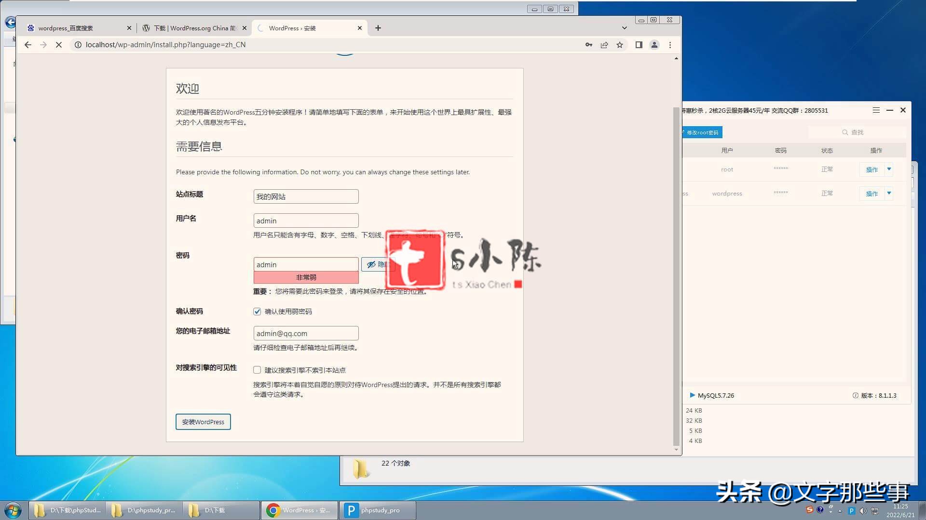Click the search magnifier in phpStudy database panel

pos(844,132)
